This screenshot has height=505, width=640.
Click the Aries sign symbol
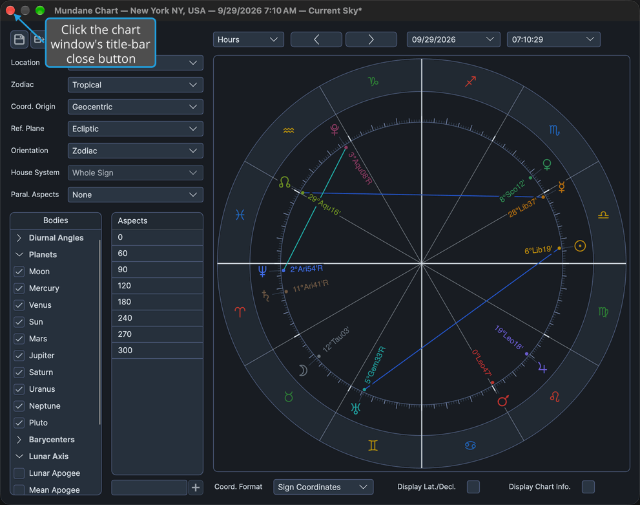[240, 312]
